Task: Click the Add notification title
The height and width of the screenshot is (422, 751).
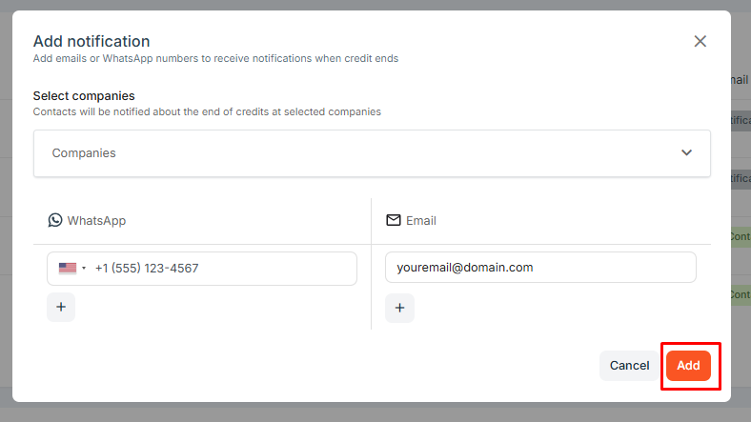Action: 91,41
